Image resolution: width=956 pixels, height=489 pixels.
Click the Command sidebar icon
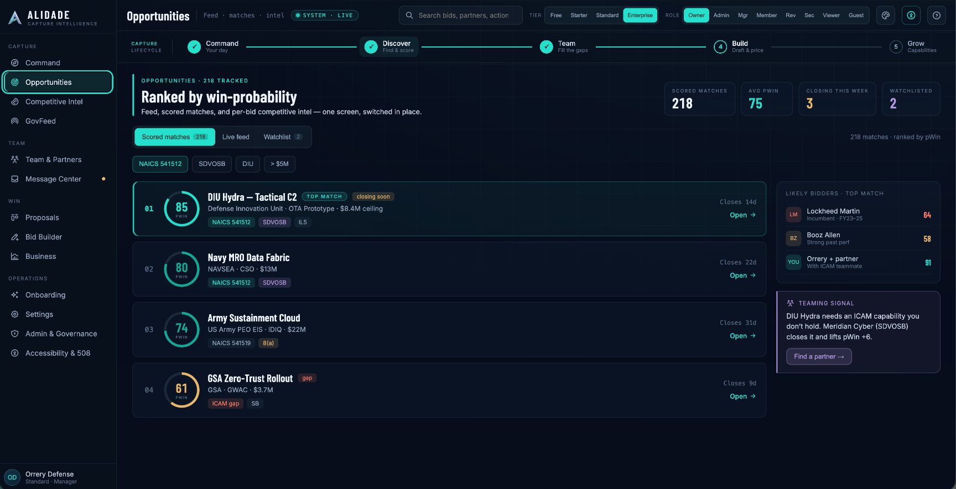(15, 63)
